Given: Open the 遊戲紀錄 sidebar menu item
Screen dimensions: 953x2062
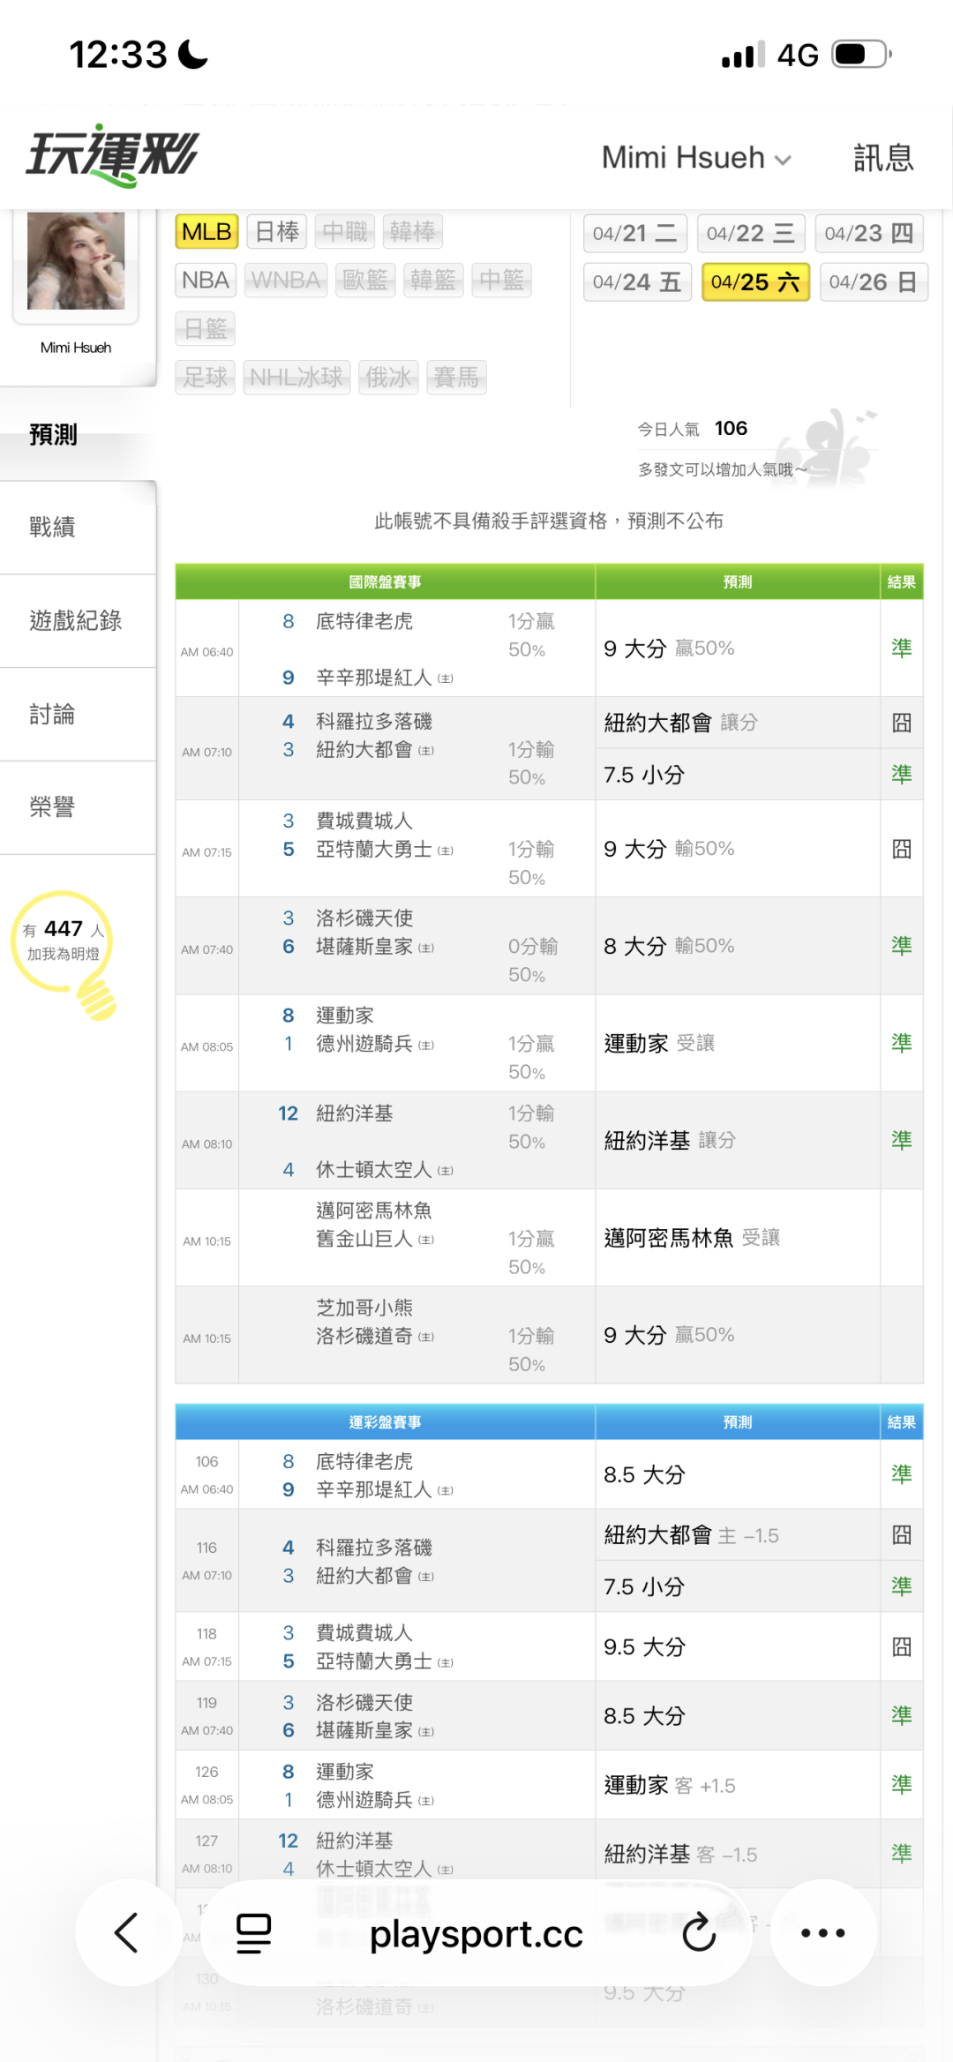Looking at the screenshot, I should pos(76,621).
